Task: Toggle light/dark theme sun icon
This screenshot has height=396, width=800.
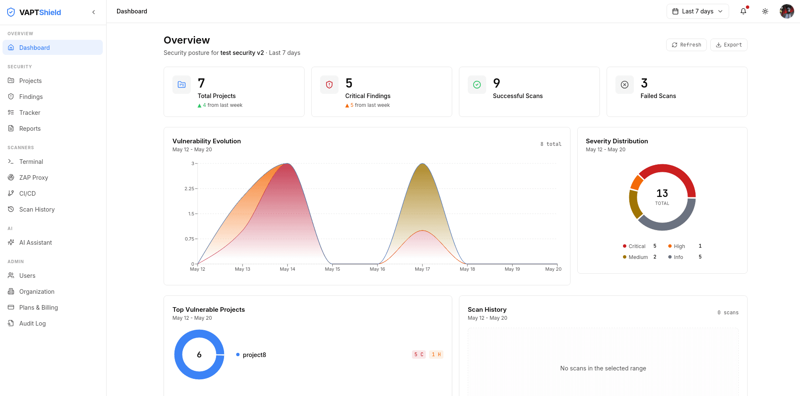Action: [x=765, y=11]
